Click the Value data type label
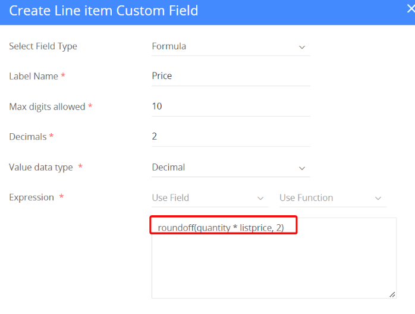This screenshot has width=415, height=314. (x=41, y=168)
